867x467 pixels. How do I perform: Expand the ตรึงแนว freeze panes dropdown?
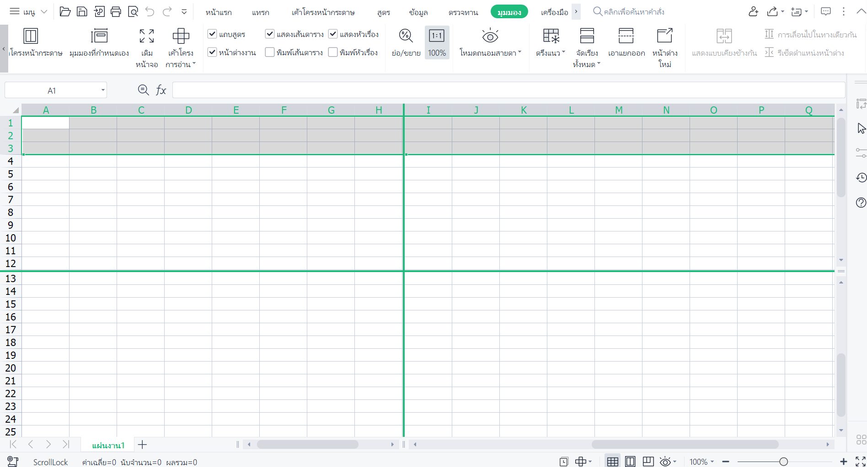tap(551, 42)
